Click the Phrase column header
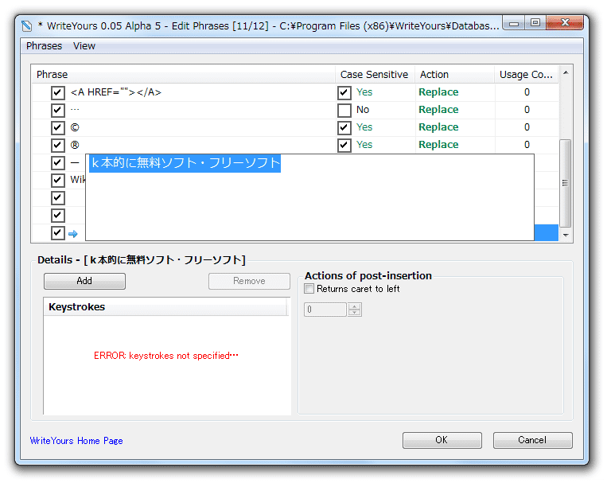 point(183,74)
